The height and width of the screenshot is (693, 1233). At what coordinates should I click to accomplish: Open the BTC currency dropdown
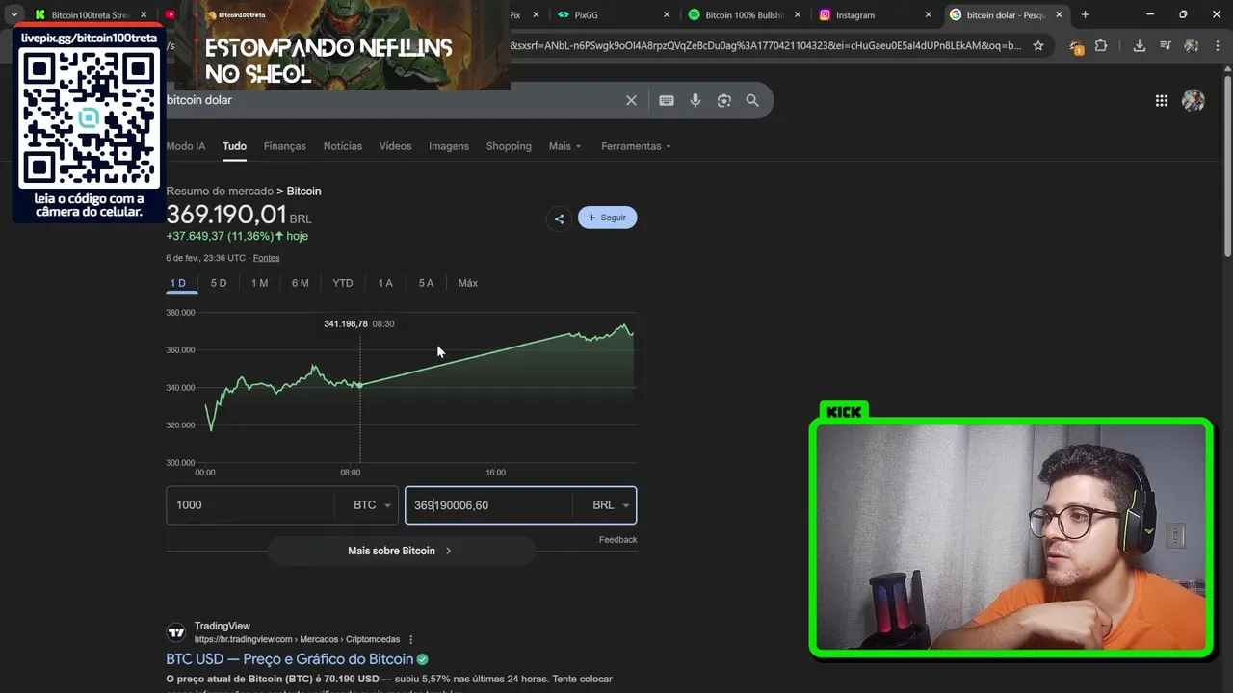(372, 505)
